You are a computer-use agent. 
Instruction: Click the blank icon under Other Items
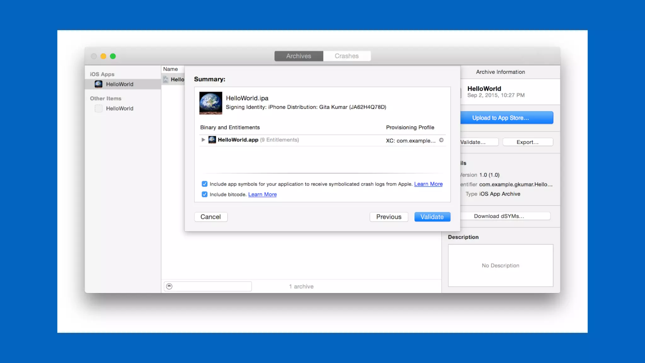(x=99, y=108)
